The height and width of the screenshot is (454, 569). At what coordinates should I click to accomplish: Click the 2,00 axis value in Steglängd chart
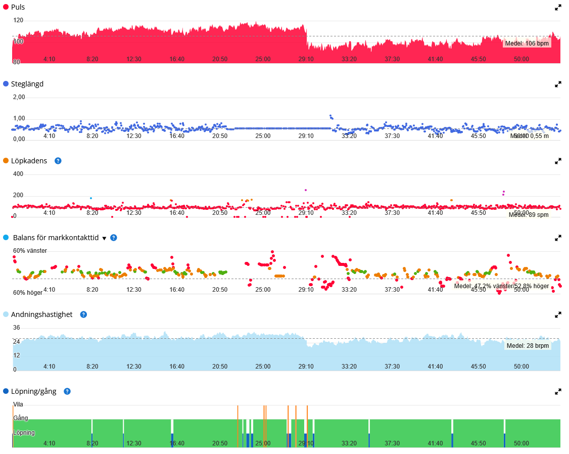point(19,97)
